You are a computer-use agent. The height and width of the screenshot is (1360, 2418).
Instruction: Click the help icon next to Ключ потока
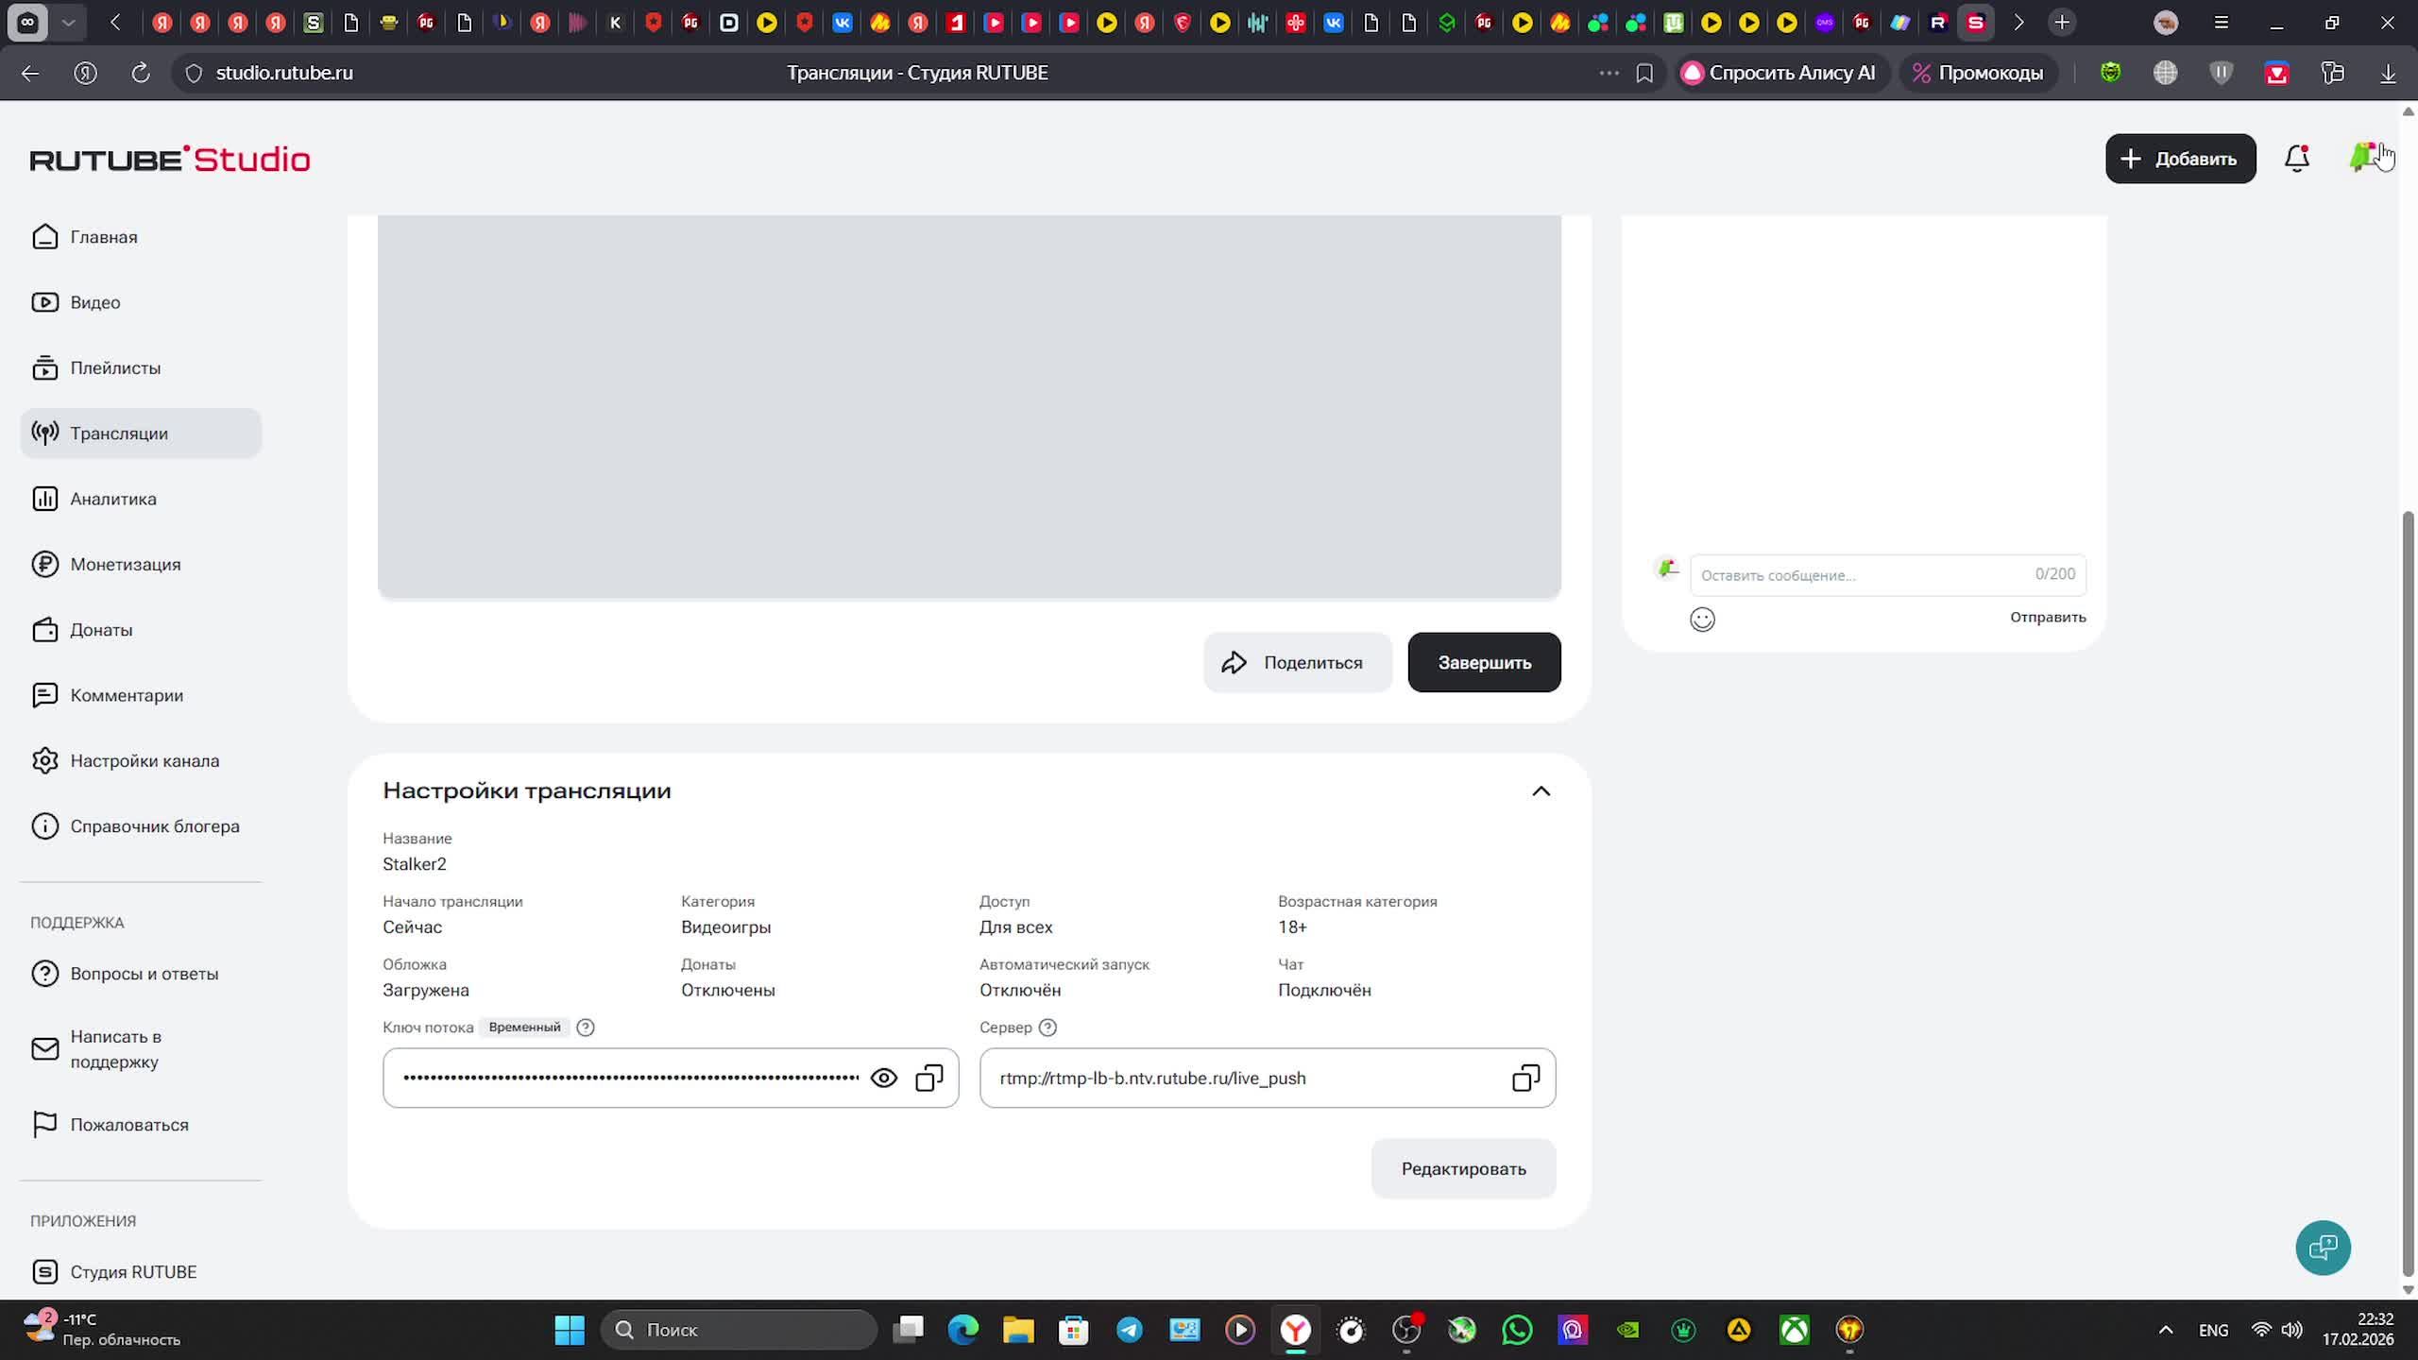(x=586, y=1028)
